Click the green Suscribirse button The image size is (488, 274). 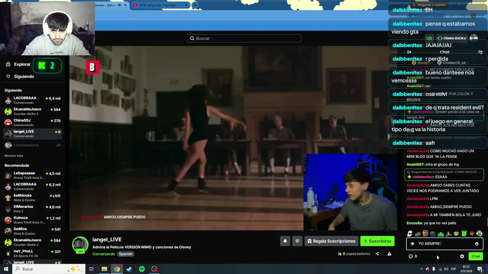pos(377,241)
